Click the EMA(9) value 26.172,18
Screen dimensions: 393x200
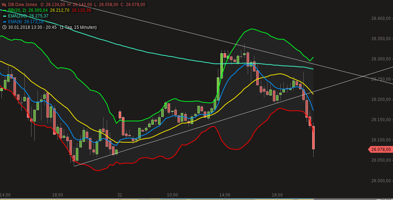coord(34,22)
